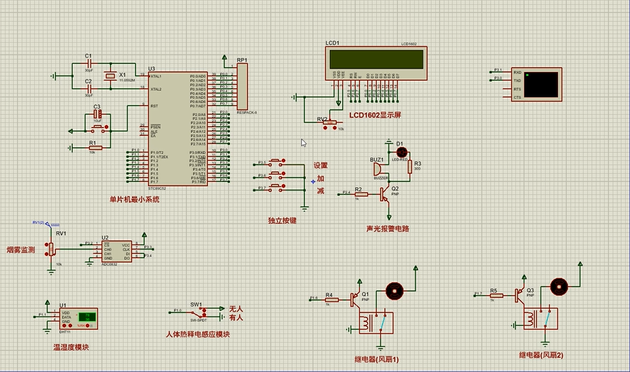Image resolution: width=630 pixels, height=372 pixels.
Task: Click the DHT11 green readout display
Action: (87, 316)
